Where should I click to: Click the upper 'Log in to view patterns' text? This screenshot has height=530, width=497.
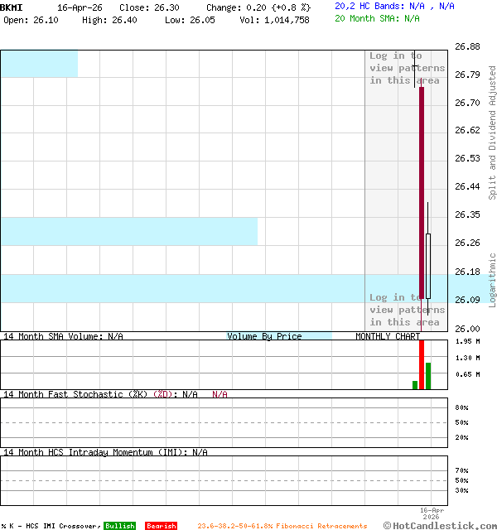point(407,68)
